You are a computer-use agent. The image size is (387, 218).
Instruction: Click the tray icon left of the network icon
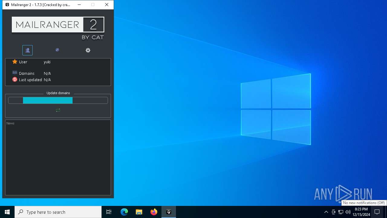click(333, 212)
